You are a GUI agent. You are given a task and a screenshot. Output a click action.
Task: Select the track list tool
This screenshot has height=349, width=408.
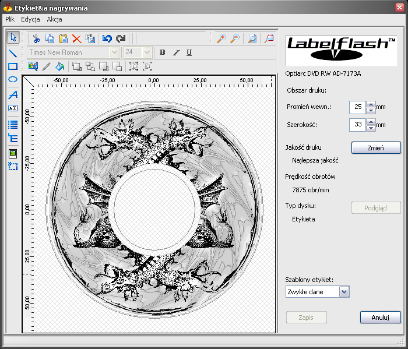[13, 125]
